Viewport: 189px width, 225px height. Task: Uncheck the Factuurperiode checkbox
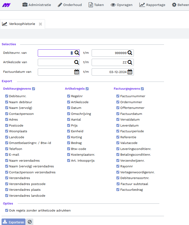click(x=118, y=131)
